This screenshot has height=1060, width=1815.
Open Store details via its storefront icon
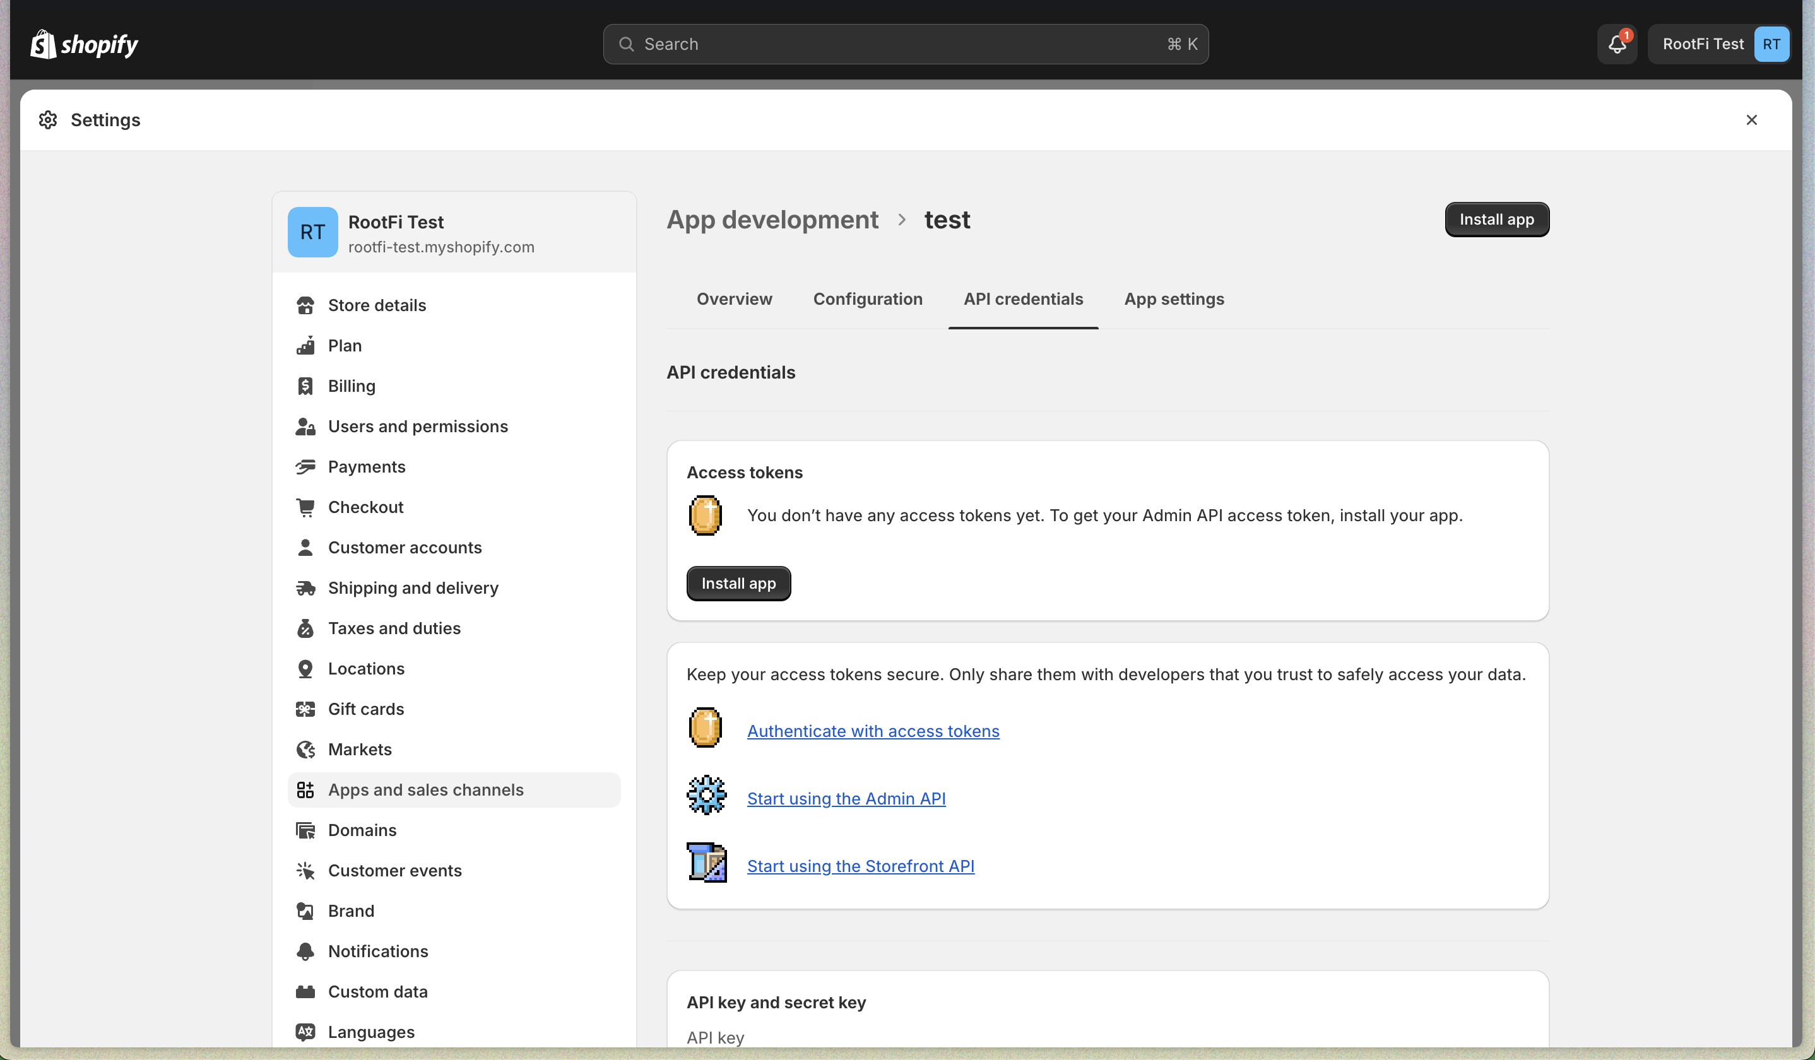pyautogui.click(x=305, y=305)
